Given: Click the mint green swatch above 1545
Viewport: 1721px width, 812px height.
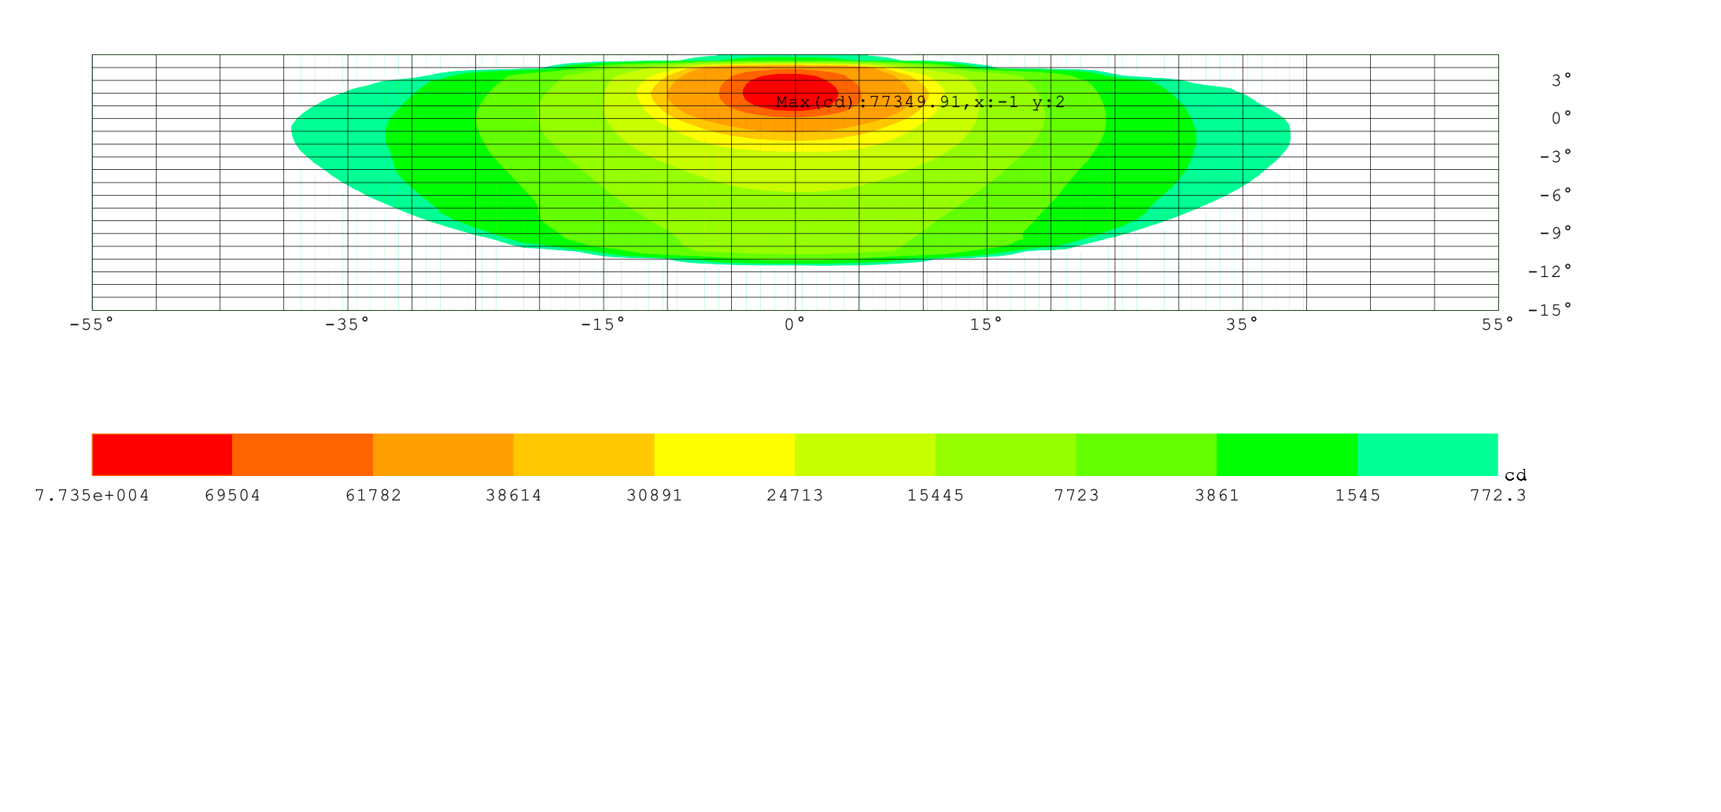Looking at the screenshot, I should tap(1428, 455).
